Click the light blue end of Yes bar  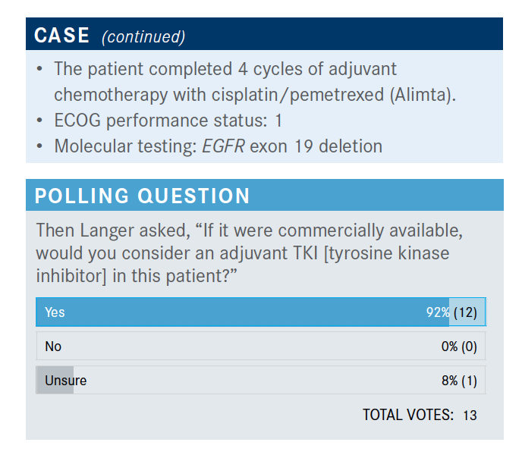click(467, 312)
